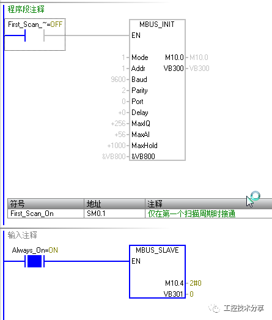Click VB300 output inside MBUS_INIT
This screenshot has height=320, width=272.
point(174,69)
